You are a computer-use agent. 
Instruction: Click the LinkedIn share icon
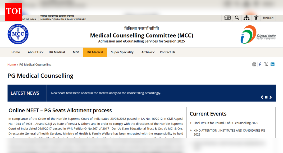[x=272, y=64]
